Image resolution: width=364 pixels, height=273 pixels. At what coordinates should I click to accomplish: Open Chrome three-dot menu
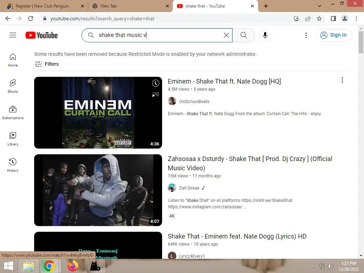point(356,18)
